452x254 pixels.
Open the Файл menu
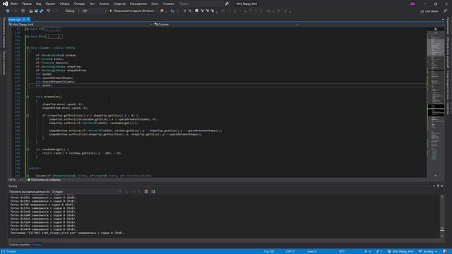click(x=14, y=4)
